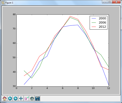Click the x-axis tick label 8
Screen dimensions: 122x103
click(78, 88)
